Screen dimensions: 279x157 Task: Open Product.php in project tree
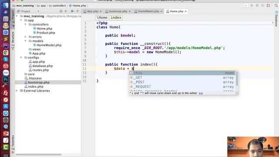pos(46,33)
